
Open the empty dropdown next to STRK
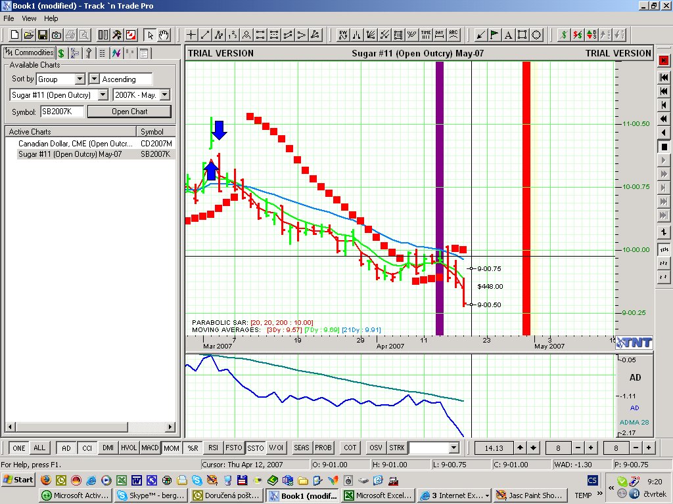click(x=454, y=448)
